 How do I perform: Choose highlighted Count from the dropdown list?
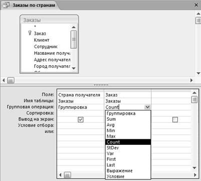(128, 142)
